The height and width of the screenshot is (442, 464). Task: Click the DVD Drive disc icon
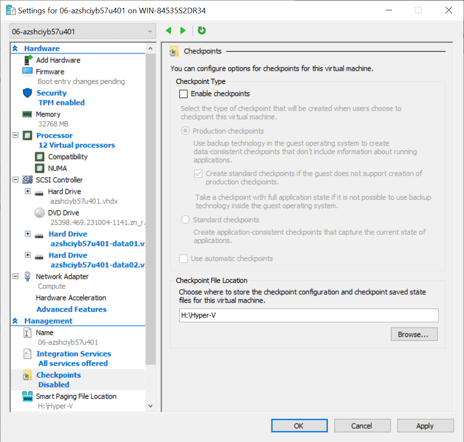coord(39,213)
